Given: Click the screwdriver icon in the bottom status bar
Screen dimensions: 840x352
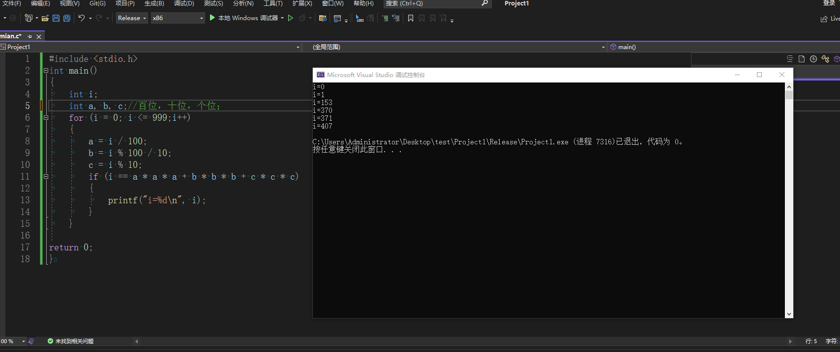Looking at the screenshot, I should [31, 341].
